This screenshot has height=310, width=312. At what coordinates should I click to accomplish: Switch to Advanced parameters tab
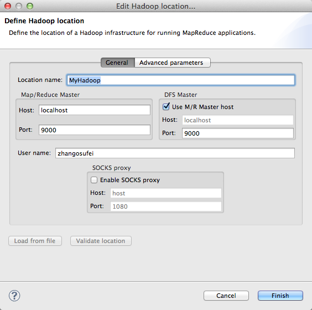coord(172,63)
